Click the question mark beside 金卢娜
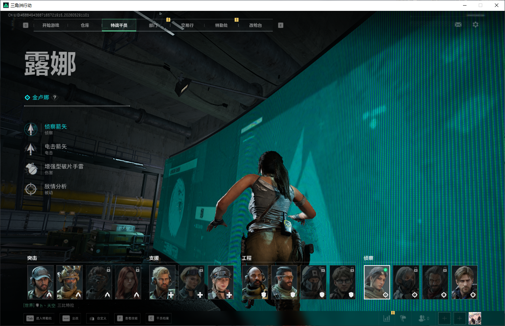 [x=55, y=98]
